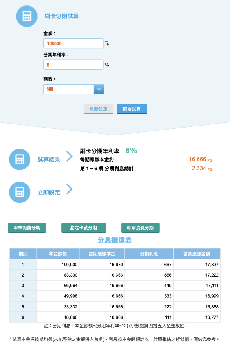Image resolution: width=230 pixels, height=360 pixels.
Task: Click the 分期利息 column header
Action: point(149,254)
